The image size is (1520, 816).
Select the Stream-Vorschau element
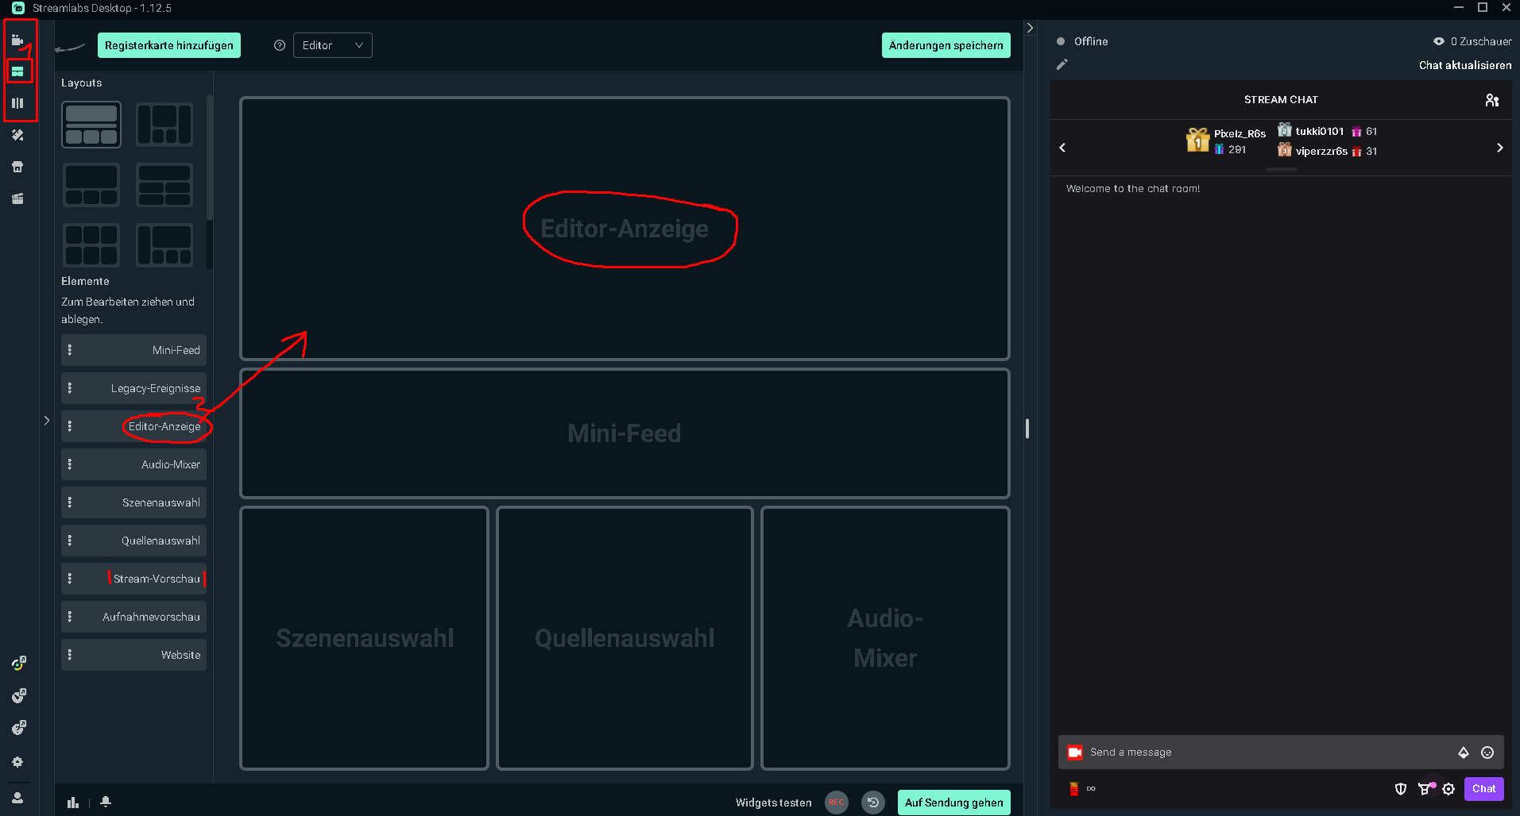pyautogui.click(x=133, y=579)
